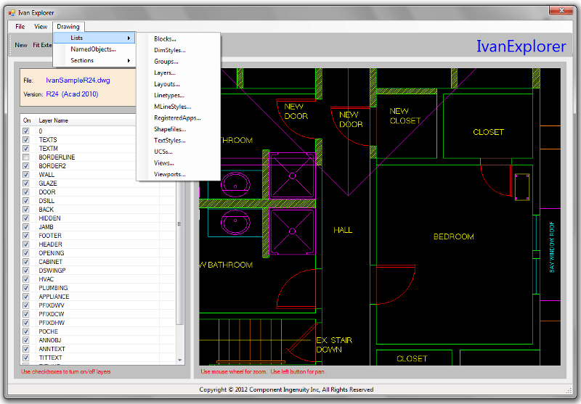Open Views... list
Image resolution: width=581 pixels, height=404 pixels.
tap(178, 163)
